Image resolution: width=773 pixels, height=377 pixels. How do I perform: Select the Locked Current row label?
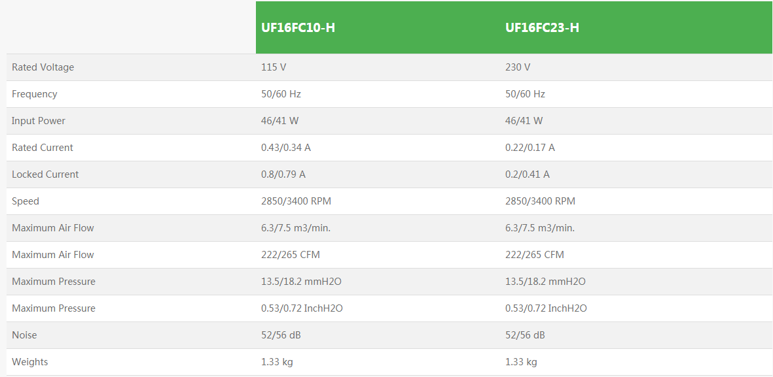(45, 174)
